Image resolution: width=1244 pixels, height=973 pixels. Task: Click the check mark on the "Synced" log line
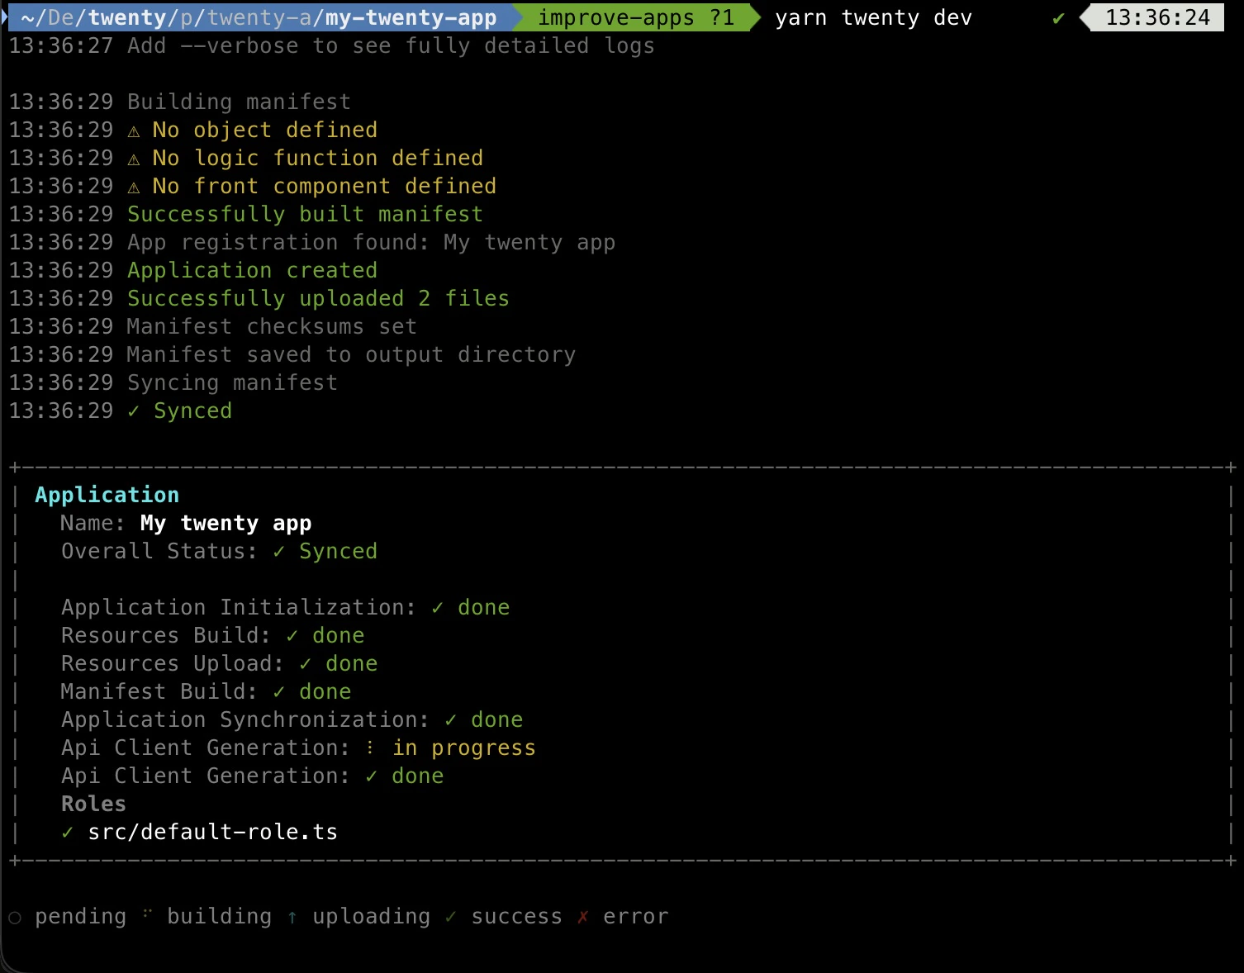134,411
